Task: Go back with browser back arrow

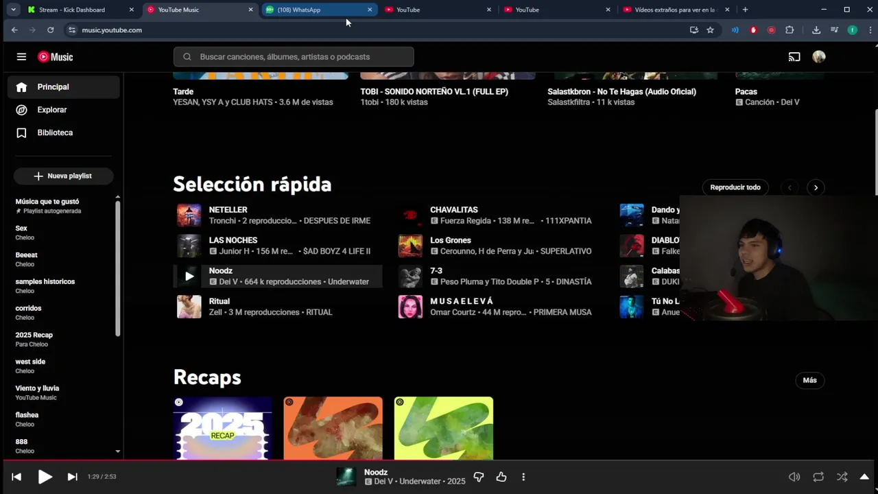Action: [x=14, y=30]
